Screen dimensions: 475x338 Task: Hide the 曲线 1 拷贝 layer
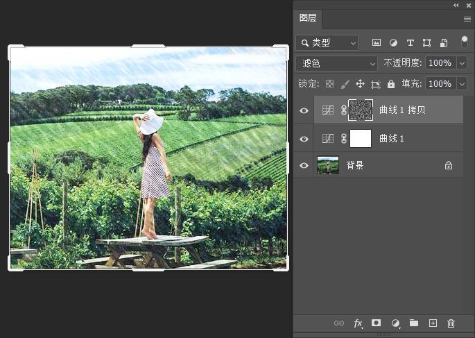click(x=304, y=110)
